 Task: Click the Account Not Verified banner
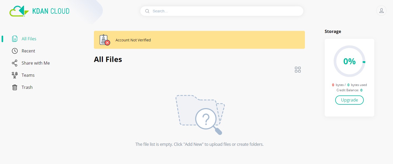(x=199, y=40)
